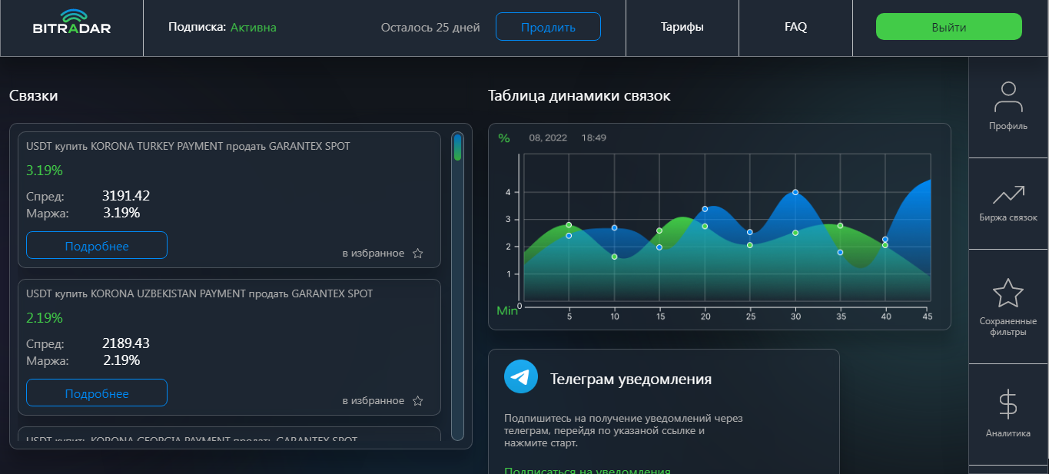Click the Связки section heading
The height and width of the screenshot is (474, 1049).
coord(34,96)
